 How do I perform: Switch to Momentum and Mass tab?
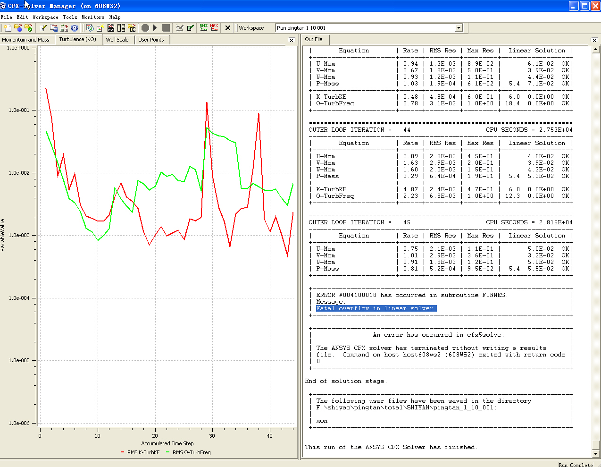tap(26, 40)
